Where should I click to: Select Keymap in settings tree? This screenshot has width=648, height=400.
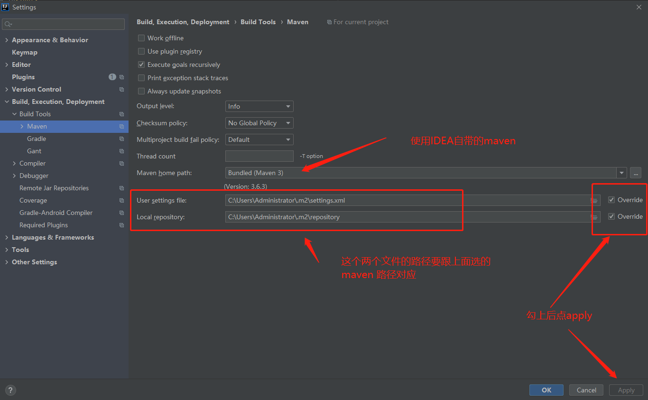point(25,52)
